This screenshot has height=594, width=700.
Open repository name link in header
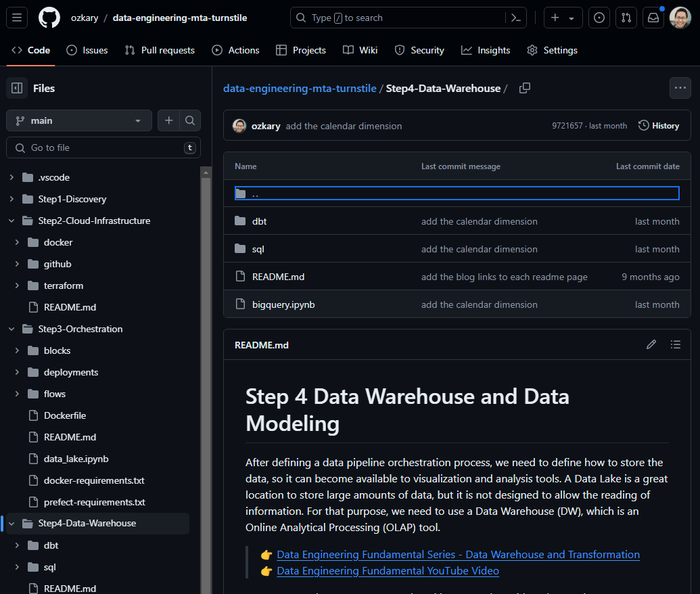180,18
